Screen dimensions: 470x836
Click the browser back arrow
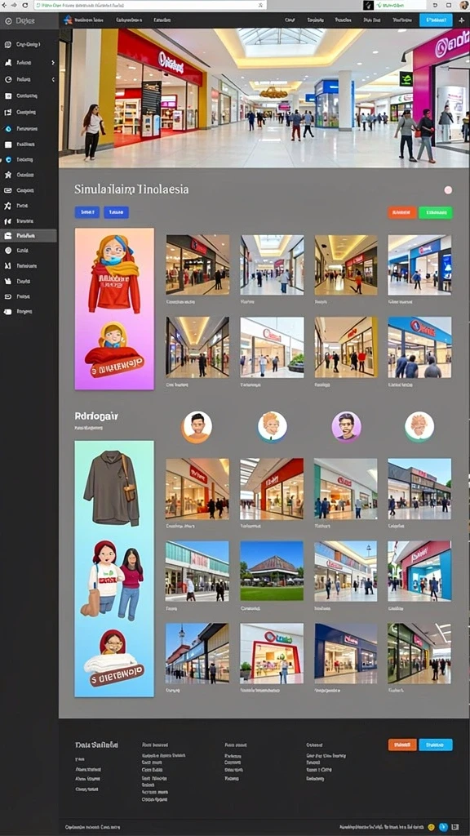pyautogui.click(x=5, y=5)
